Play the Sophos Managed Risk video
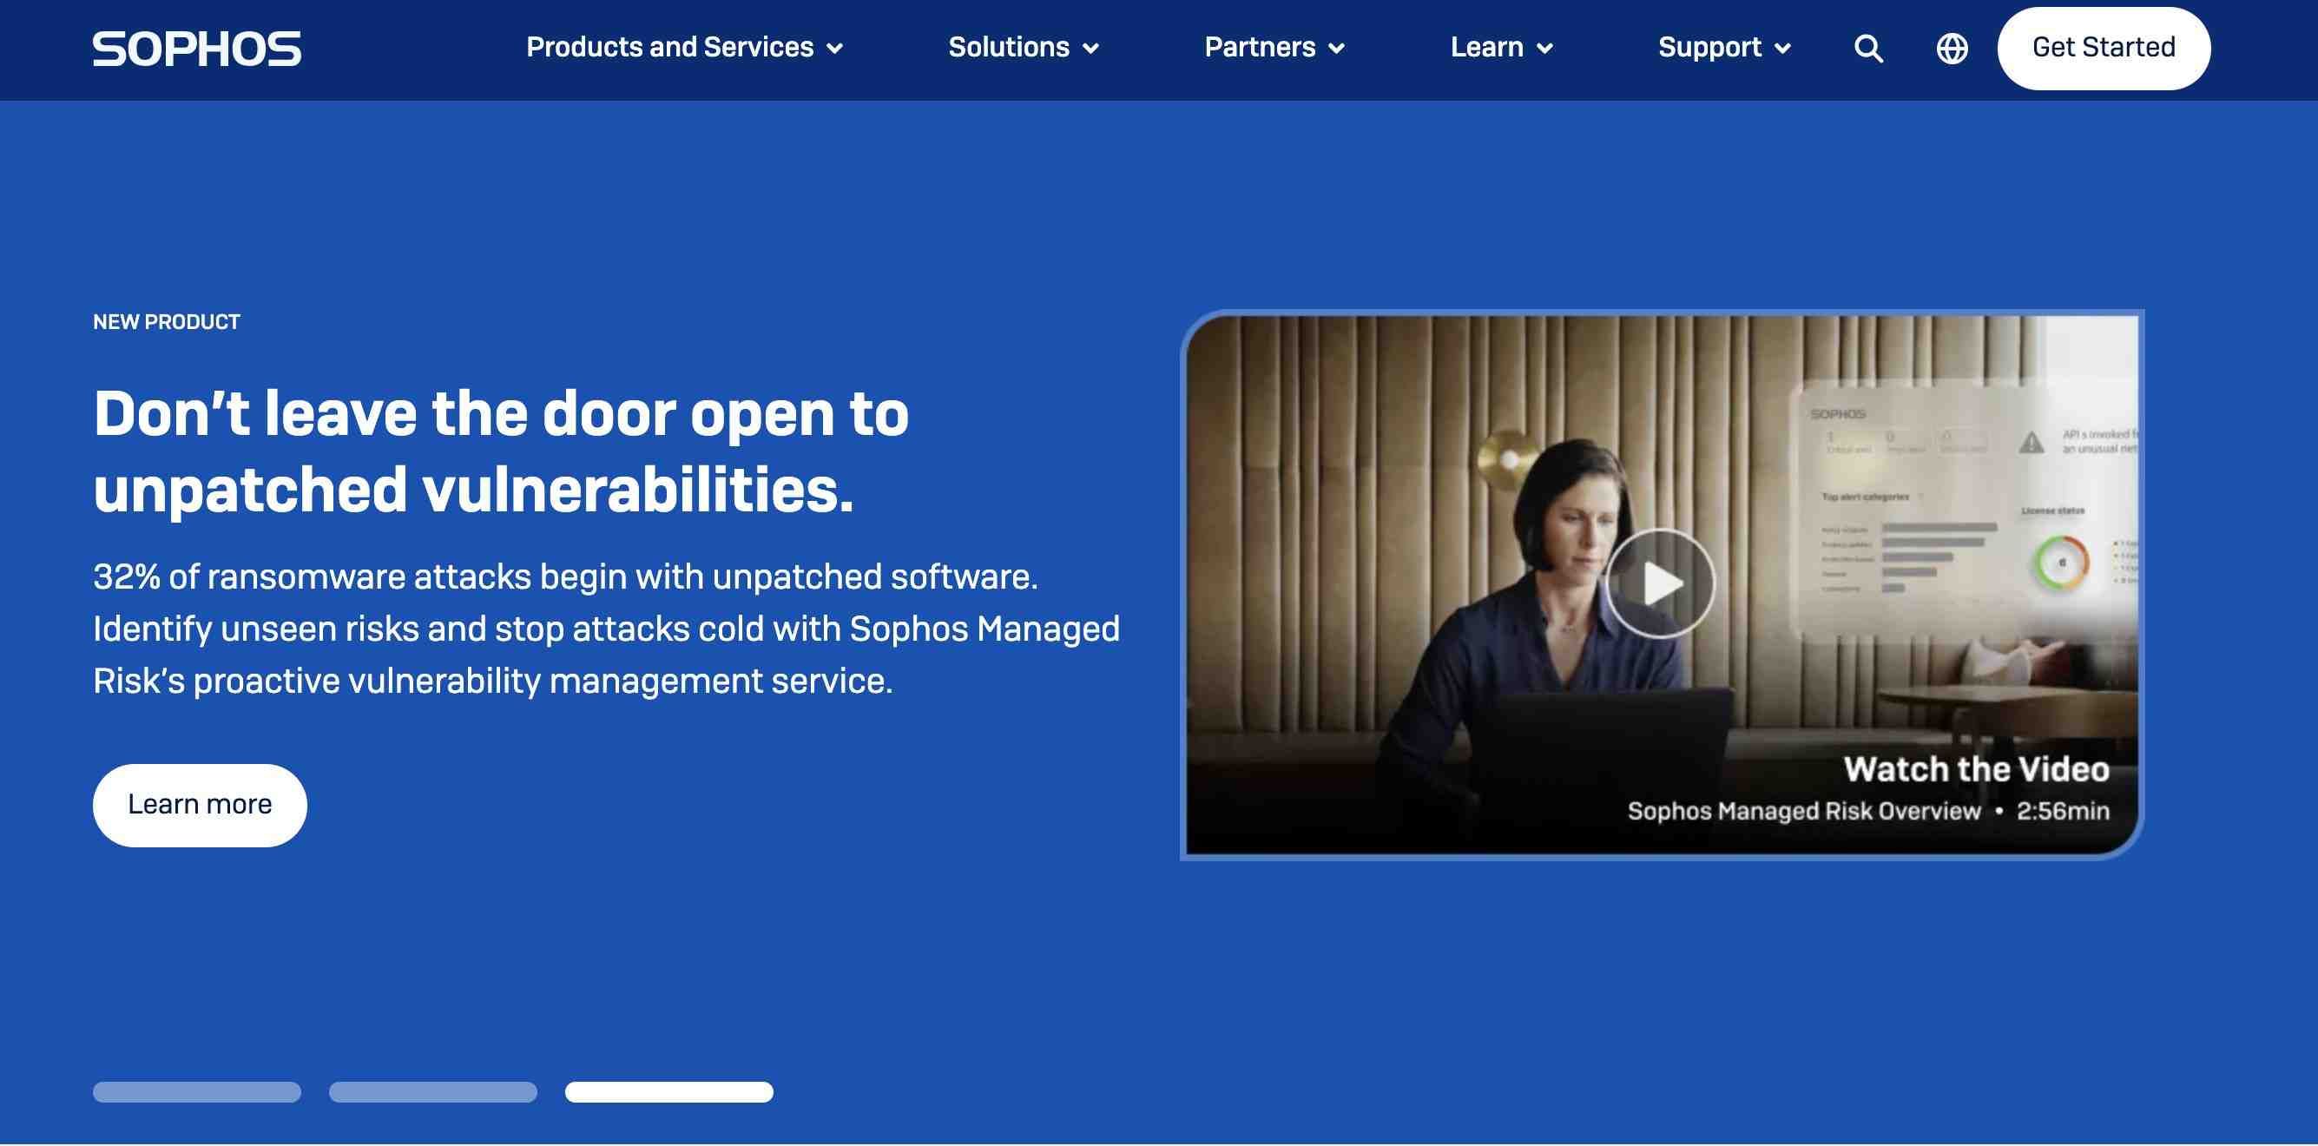The width and height of the screenshot is (2318, 1146). pyautogui.click(x=1659, y=583)
